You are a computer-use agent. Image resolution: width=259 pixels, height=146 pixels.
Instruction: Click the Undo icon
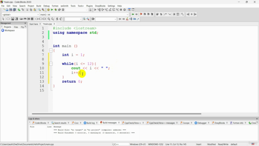click(x=19, y=10)
